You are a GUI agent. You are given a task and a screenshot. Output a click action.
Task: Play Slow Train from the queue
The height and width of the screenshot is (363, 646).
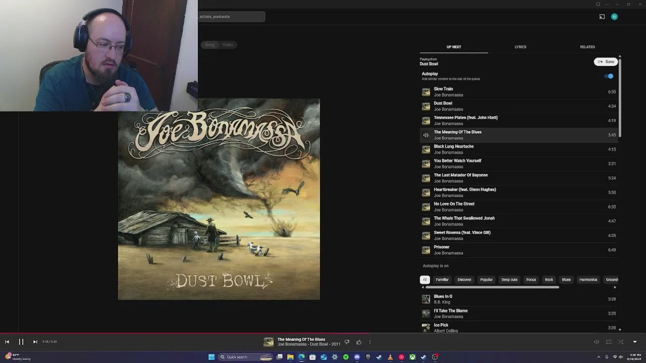[519, 92]
